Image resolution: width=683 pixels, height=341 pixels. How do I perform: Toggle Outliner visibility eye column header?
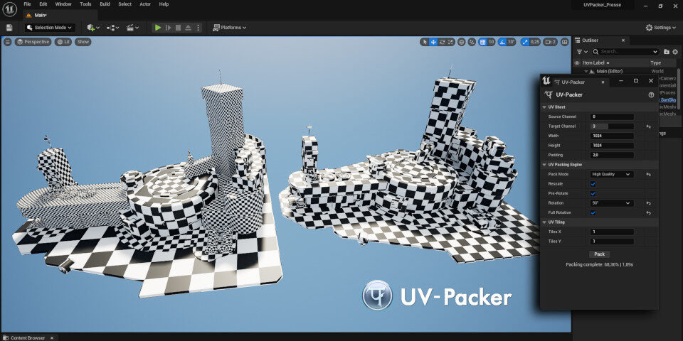tap(577, 63)
